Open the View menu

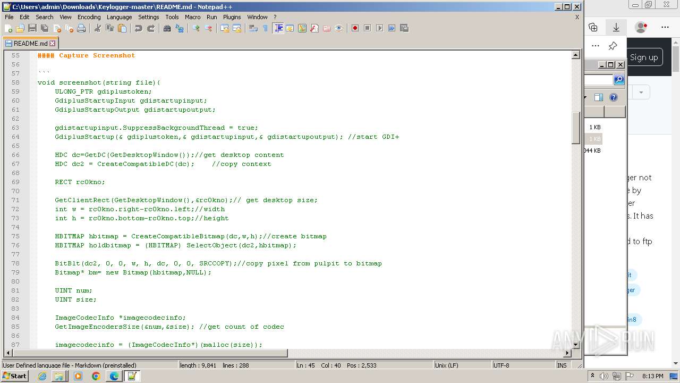(x=65, y=17)
